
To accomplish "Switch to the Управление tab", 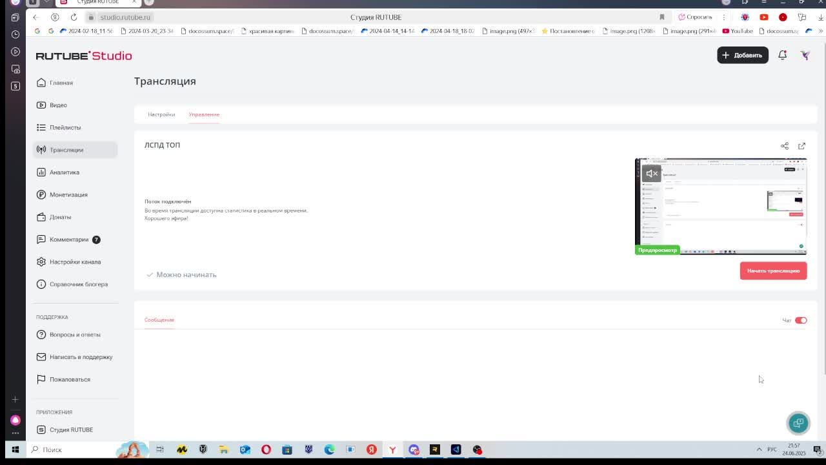I will [204, 114].
